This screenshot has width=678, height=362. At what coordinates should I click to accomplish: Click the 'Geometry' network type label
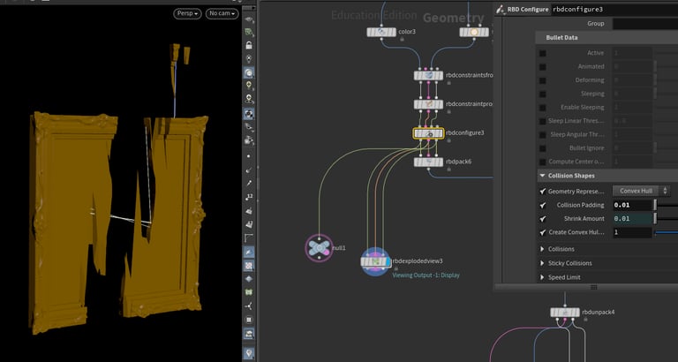click(453, 19)
